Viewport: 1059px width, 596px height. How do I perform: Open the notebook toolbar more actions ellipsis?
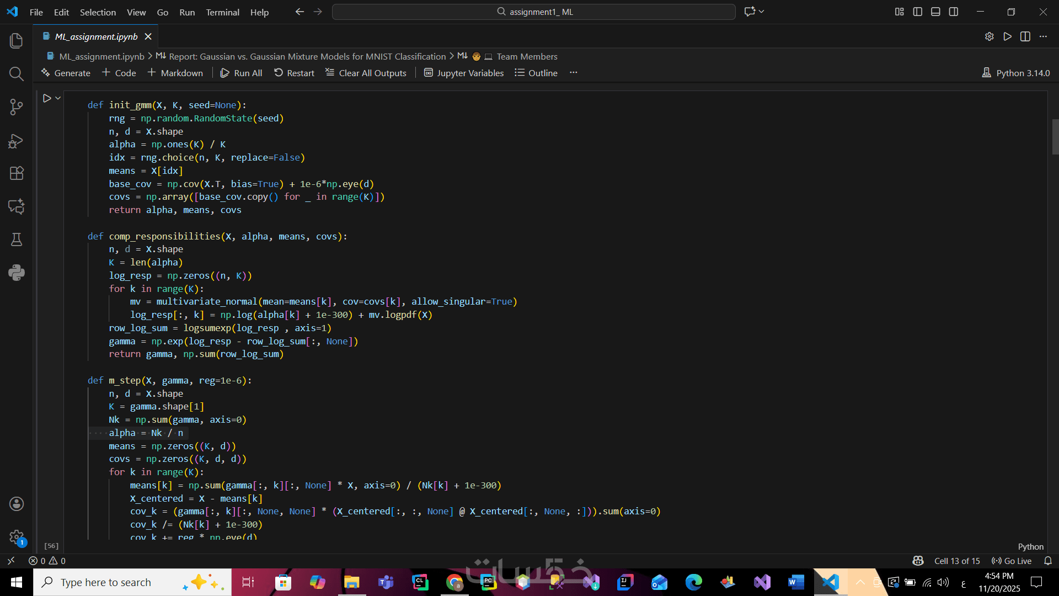pyautogui.click(x=574, y=73)
